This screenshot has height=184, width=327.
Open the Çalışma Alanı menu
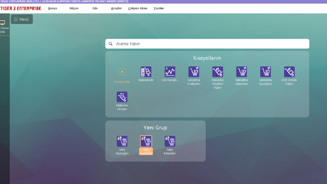(x=138, y=8)
